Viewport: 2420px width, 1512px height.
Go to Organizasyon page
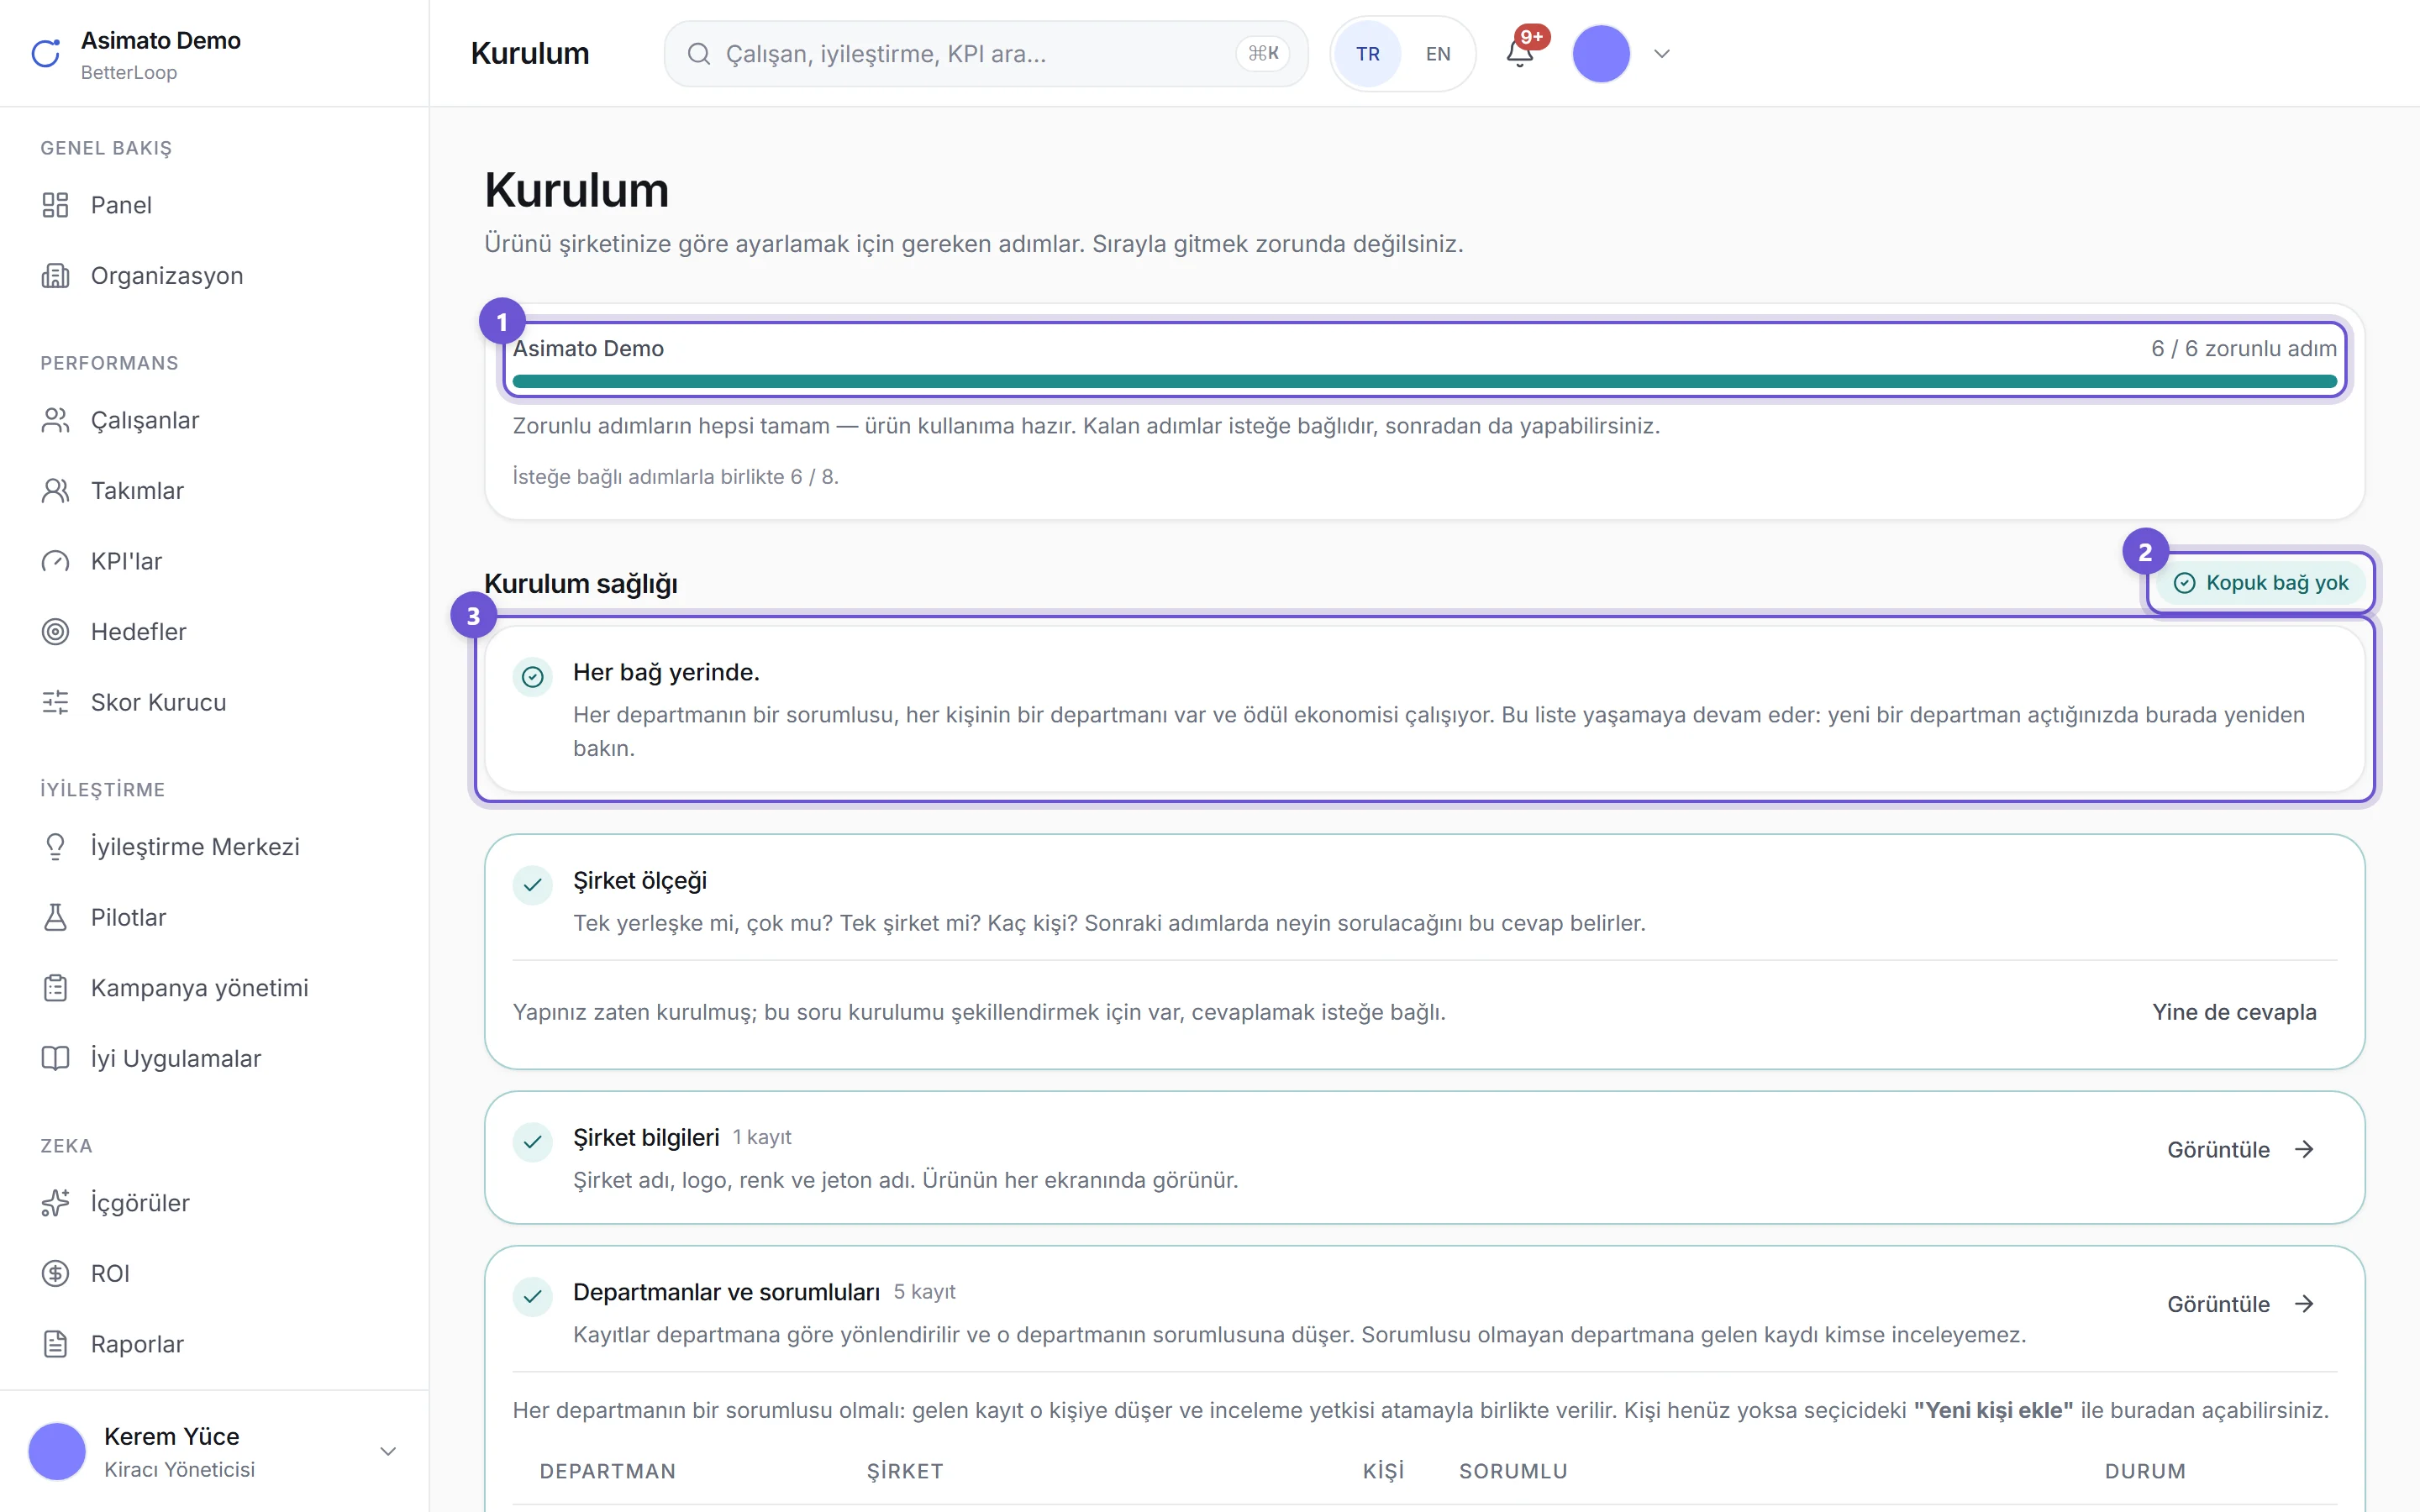point(214,276)
